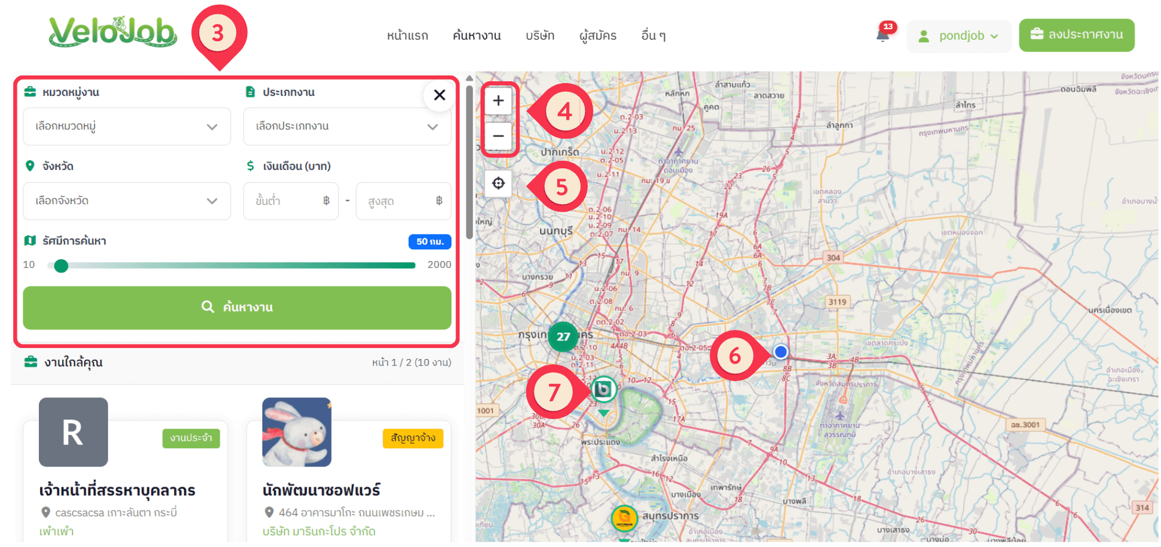
Task: Click the ลงประกาศงาน post job button
Action: coord(1076,35)
